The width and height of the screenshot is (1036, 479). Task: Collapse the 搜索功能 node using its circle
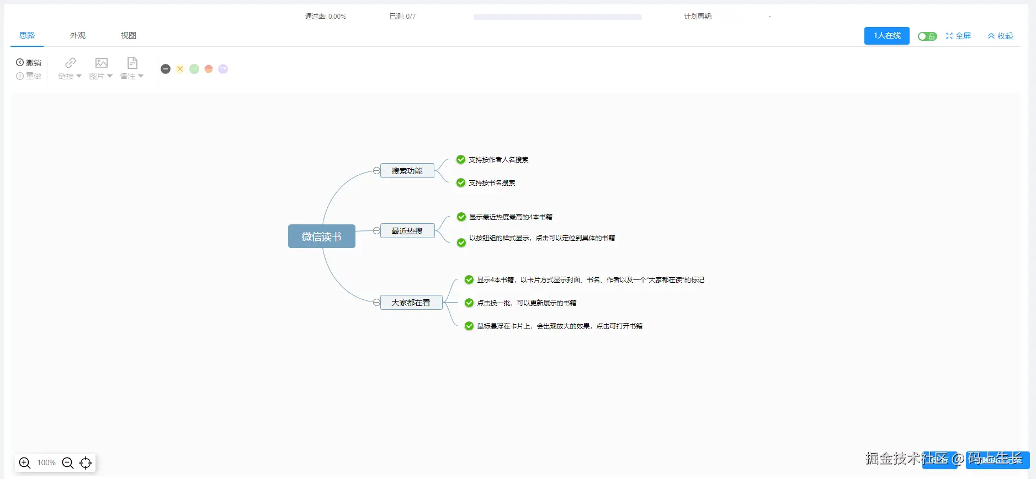click(x=376, y=171)
